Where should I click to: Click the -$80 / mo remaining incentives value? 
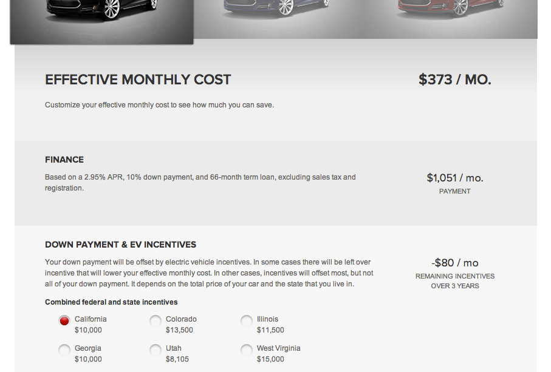454,263
